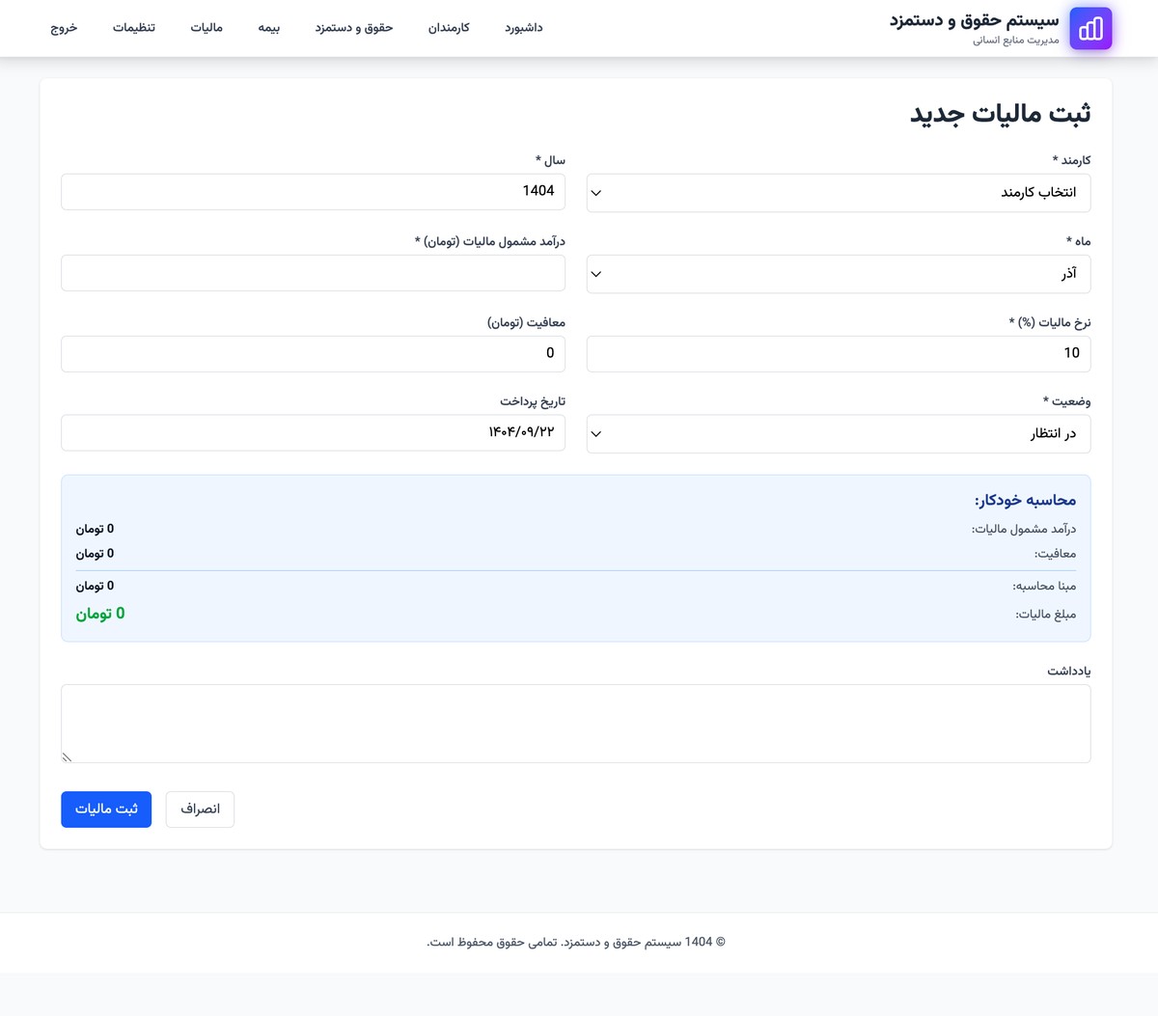The image size is (1158, 1016).
Task: Focus the سال (year) field with 1404
Action: pyautogui.click(x=313, y=192)
